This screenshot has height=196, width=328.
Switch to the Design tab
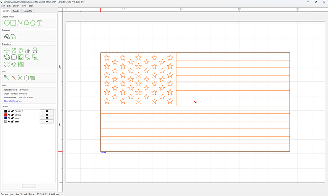[6, 11]
